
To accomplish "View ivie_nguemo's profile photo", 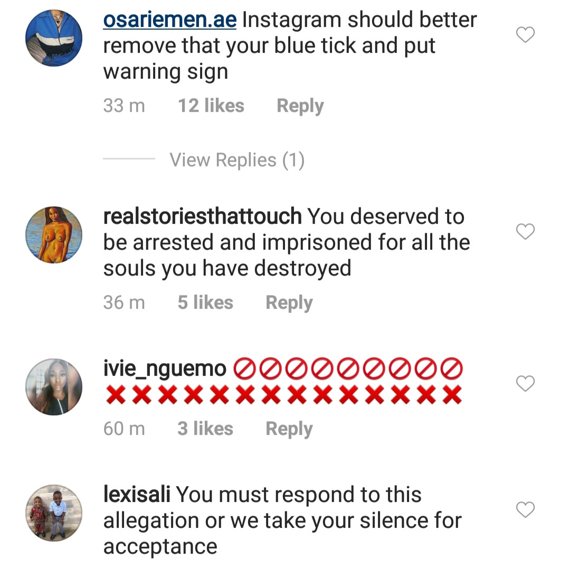I will [x=54, y=387].
